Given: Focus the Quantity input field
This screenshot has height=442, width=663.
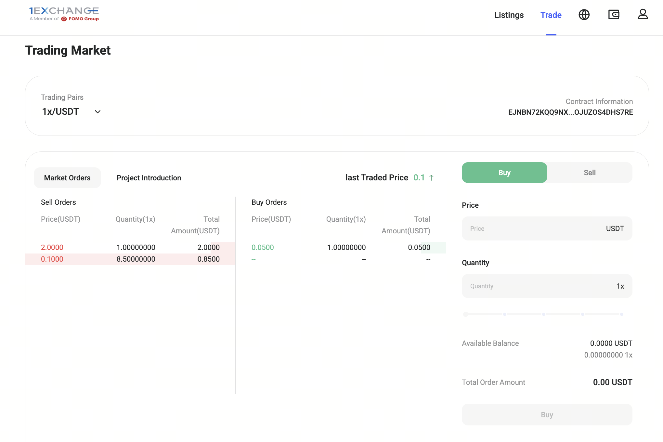Looking at the screenshot, I should [x=533, y=286].
